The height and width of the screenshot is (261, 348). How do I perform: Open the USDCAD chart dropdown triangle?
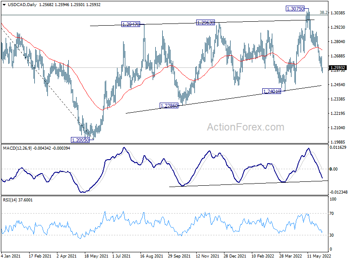click(4, 5)
